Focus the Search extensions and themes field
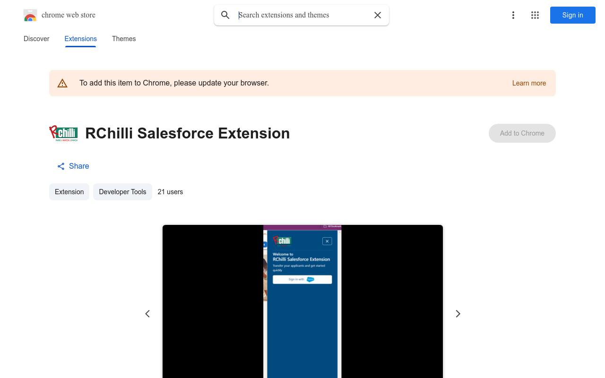Screen dimensions: 605x378 pos(302,15)
